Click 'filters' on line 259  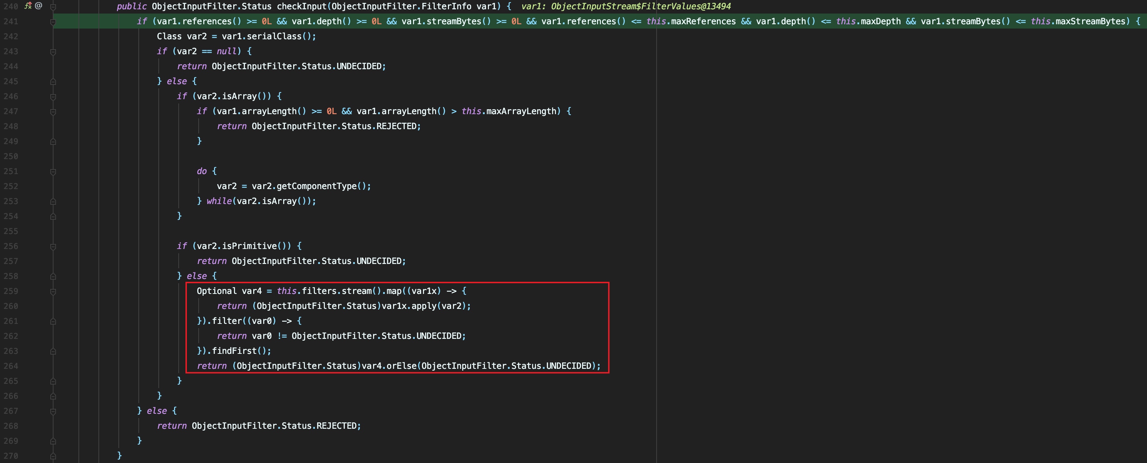pyautogui.click(x=319, y=291)
